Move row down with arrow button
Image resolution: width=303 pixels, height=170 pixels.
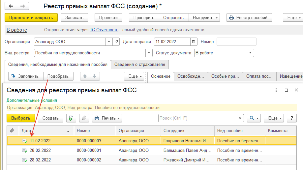94,76
